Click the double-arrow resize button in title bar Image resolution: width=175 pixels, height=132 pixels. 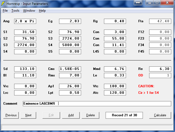pyautogui.click(x=138, y=2)
